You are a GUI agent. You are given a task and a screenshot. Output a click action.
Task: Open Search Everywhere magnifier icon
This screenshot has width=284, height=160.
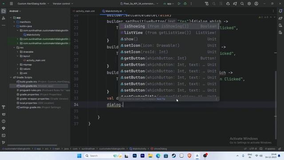tap(242, 4)
